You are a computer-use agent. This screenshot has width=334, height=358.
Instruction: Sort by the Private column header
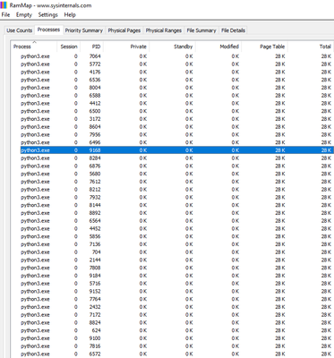click(126, 47)
